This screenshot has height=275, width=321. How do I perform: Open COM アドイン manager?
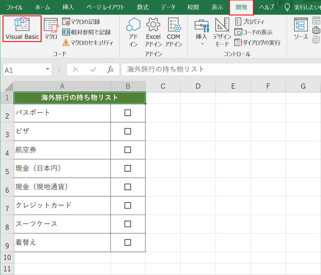pos(174,33)
